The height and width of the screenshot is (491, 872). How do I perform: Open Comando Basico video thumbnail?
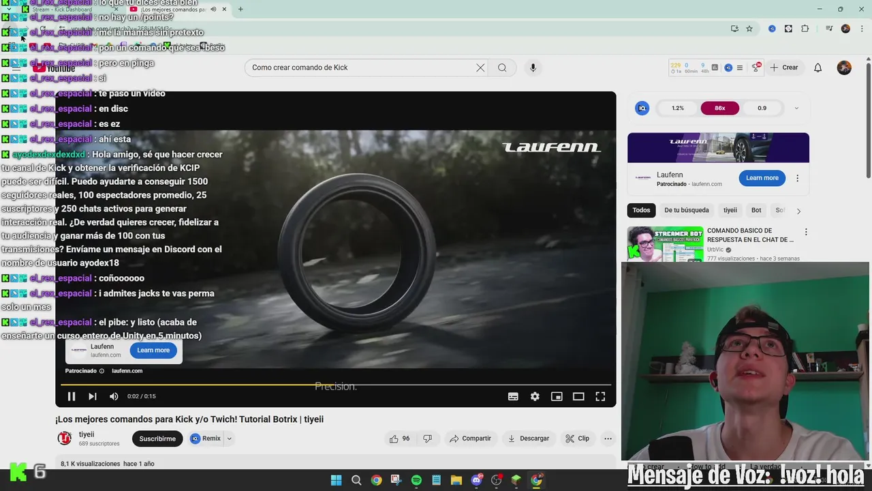click(x=665, y=244)
